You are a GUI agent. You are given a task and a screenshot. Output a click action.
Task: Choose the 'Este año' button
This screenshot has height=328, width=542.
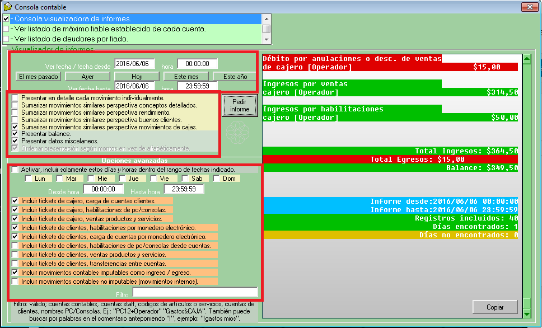coord(235,76)
